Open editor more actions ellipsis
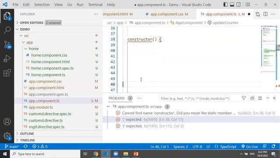Screen dimensions: 280x158 (x=273, y=14)
